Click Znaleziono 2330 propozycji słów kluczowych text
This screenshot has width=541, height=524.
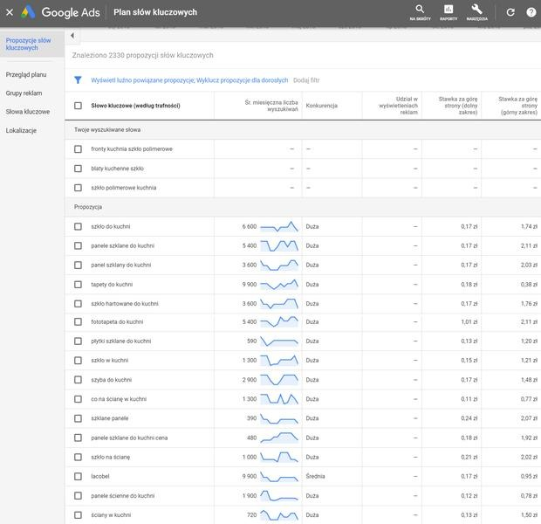tap(142, 55)
